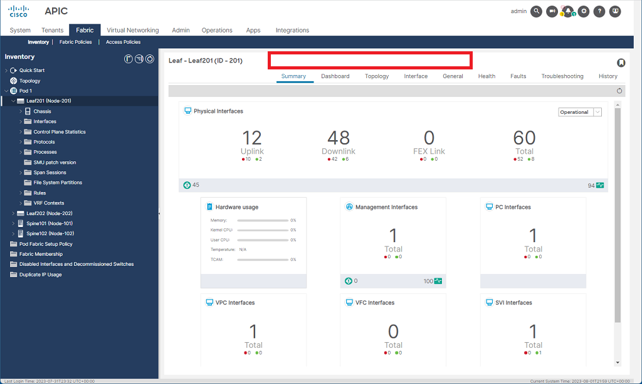The height and width of the screenshot is (384, 642).
Task: Open the alerts bell icon
Action: [568, 11]
